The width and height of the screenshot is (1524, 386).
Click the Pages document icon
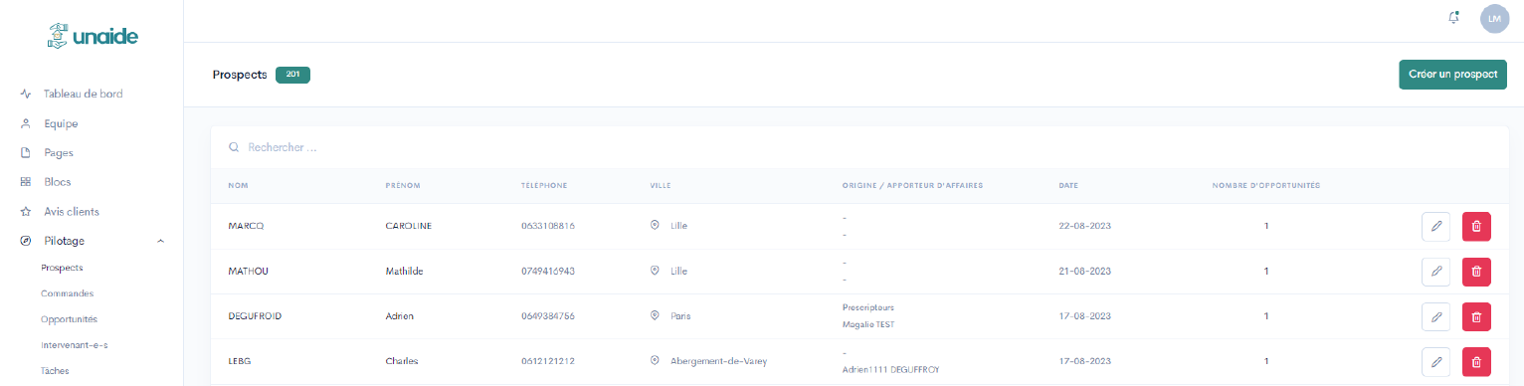(x=26, y=153)
